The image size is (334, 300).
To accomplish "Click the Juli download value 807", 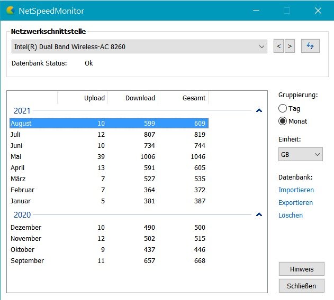I will (x=150, y=134).
